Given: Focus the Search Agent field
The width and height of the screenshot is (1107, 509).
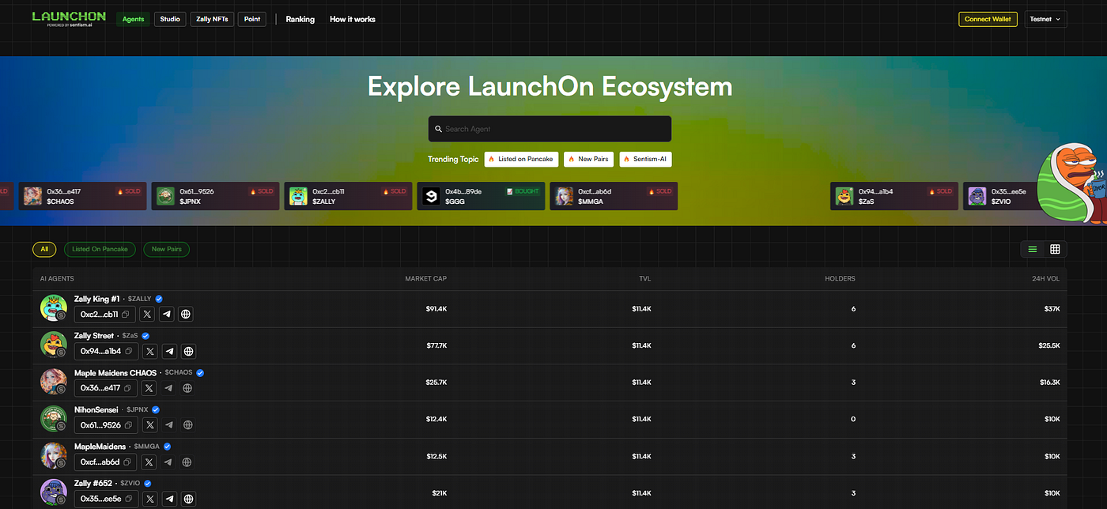Looking at the screenshot, I should point(550,129).
